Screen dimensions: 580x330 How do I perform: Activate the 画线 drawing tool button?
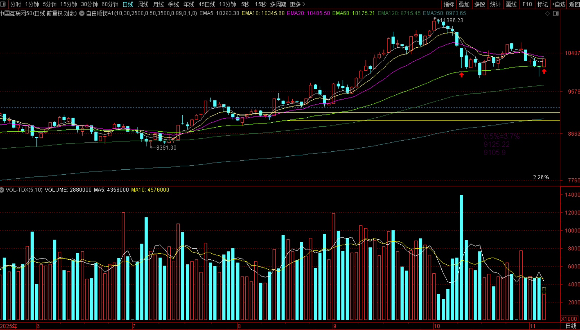(x=511, y=4)
